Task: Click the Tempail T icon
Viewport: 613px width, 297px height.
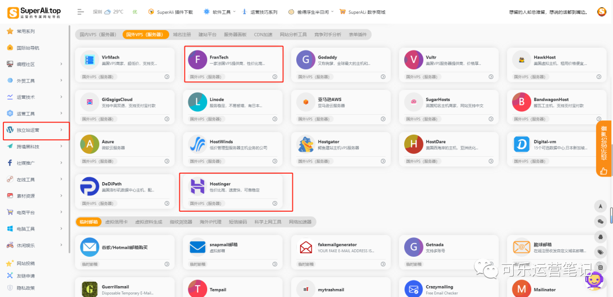Action: pyautogui.click(x=198, y=290)
